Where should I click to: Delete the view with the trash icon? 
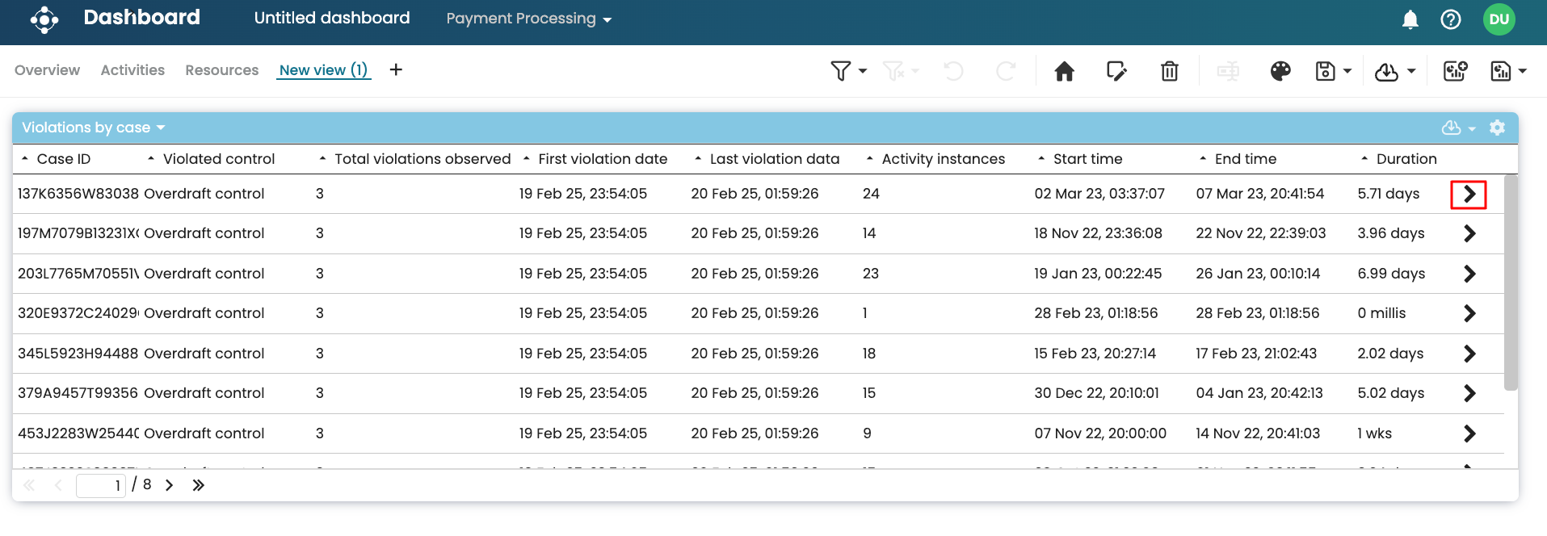pyautogui.click(x=1169, y=72)
